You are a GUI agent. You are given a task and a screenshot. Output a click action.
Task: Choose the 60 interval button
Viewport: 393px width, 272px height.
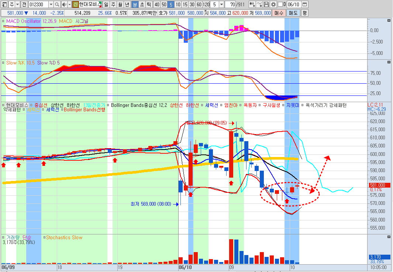[x=199, y=4]
